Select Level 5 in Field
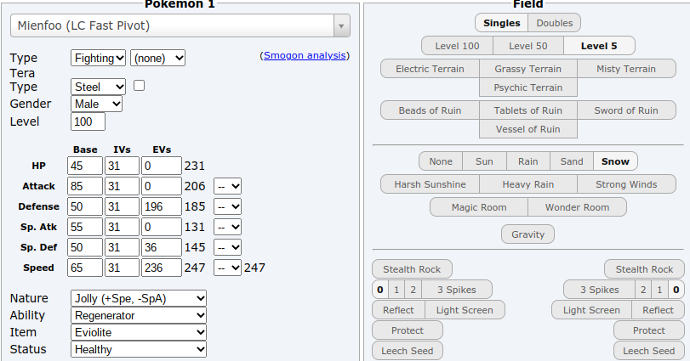 coord(599,46)
